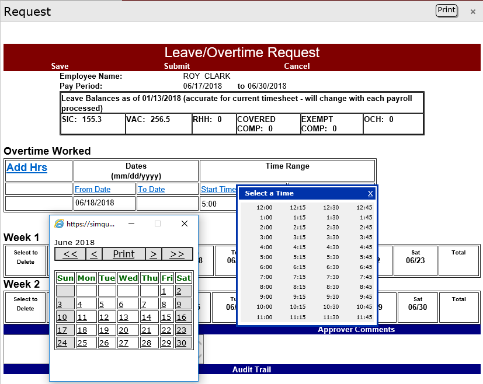Viewport: 483px width, 384px height.
Task: Click the empty To Date input field
Action: click(167, 203)
